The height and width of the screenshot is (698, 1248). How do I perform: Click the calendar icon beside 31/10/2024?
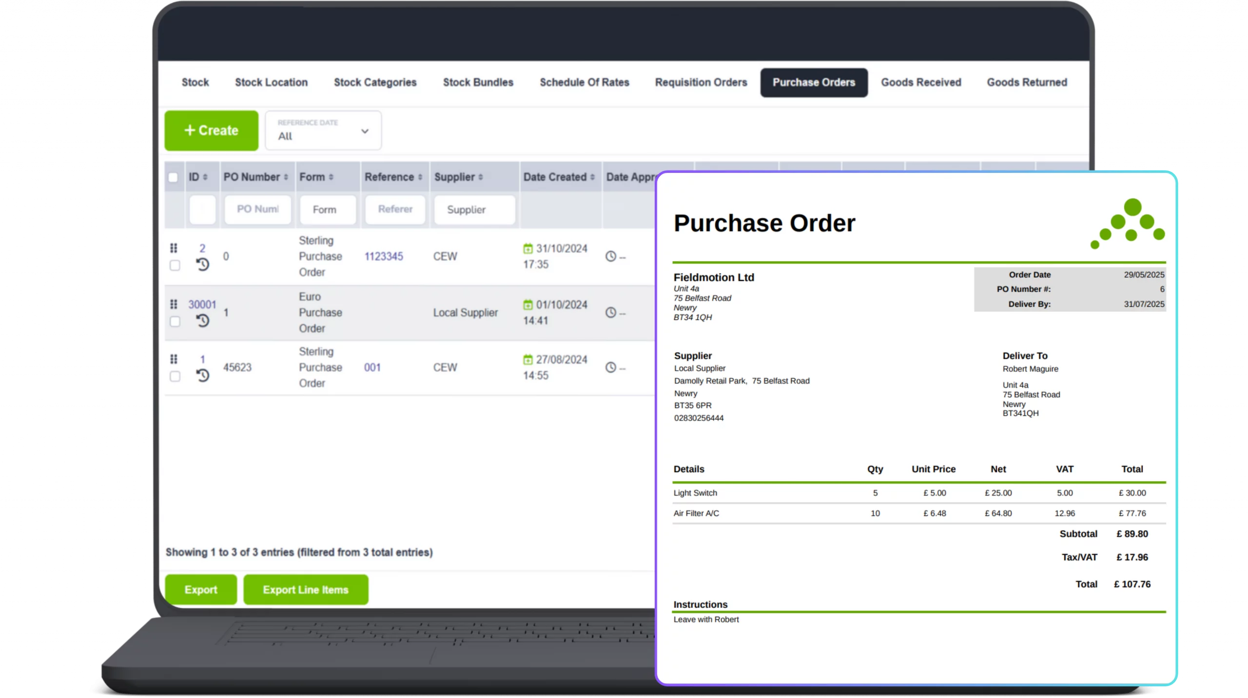[528, 248]
